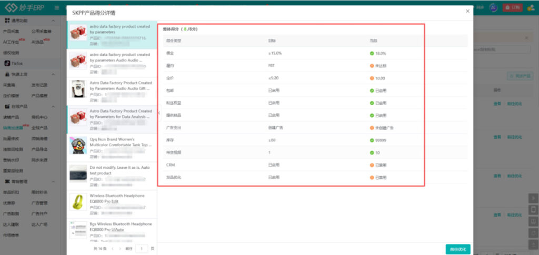Dismiss the orange notice banner behind dialog
Viewport: 539px width, 255px height.
pos(526,37)
